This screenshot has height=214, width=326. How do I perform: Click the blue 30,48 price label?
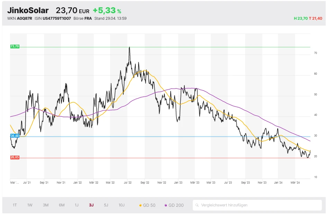point(15,136)
